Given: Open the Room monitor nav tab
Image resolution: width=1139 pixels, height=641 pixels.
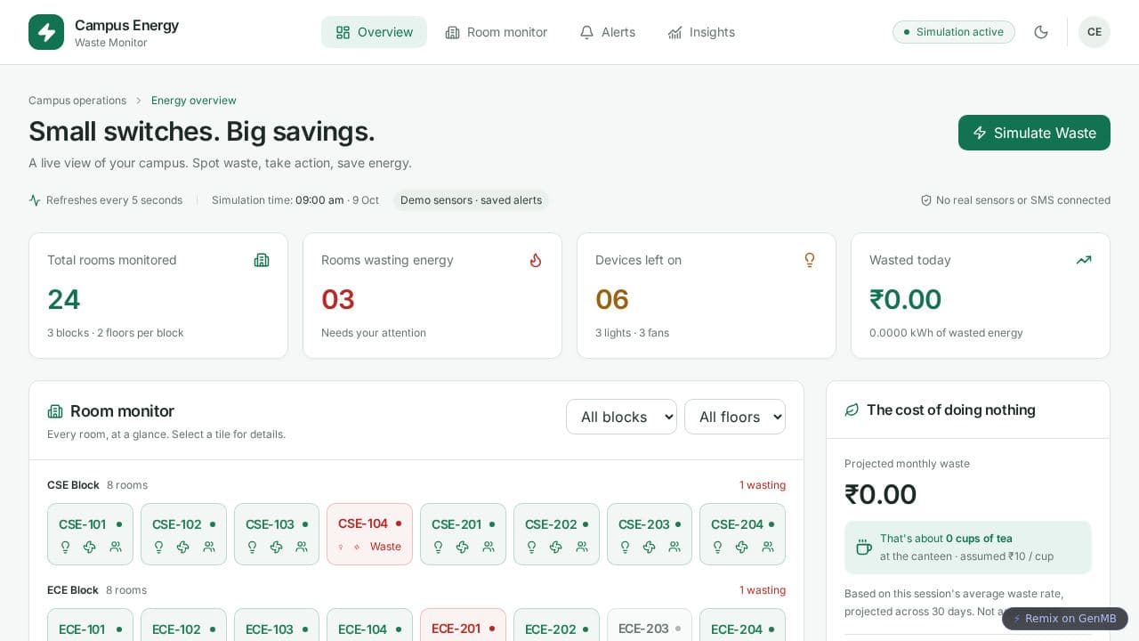Looking at the screenshot, I should click(x=497, y=32).
